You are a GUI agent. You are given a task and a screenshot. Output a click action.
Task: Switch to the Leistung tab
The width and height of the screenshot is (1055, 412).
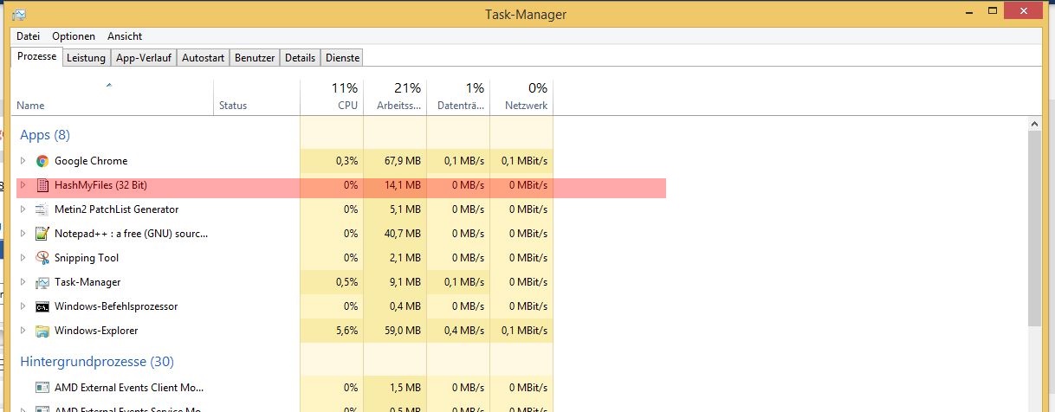tap(87, 58)
